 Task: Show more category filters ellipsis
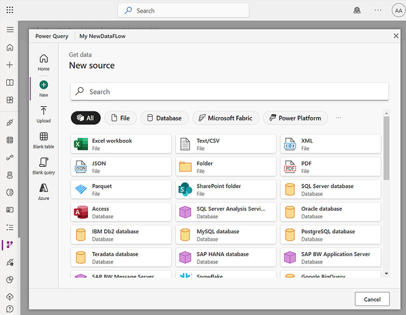(338, 118)
